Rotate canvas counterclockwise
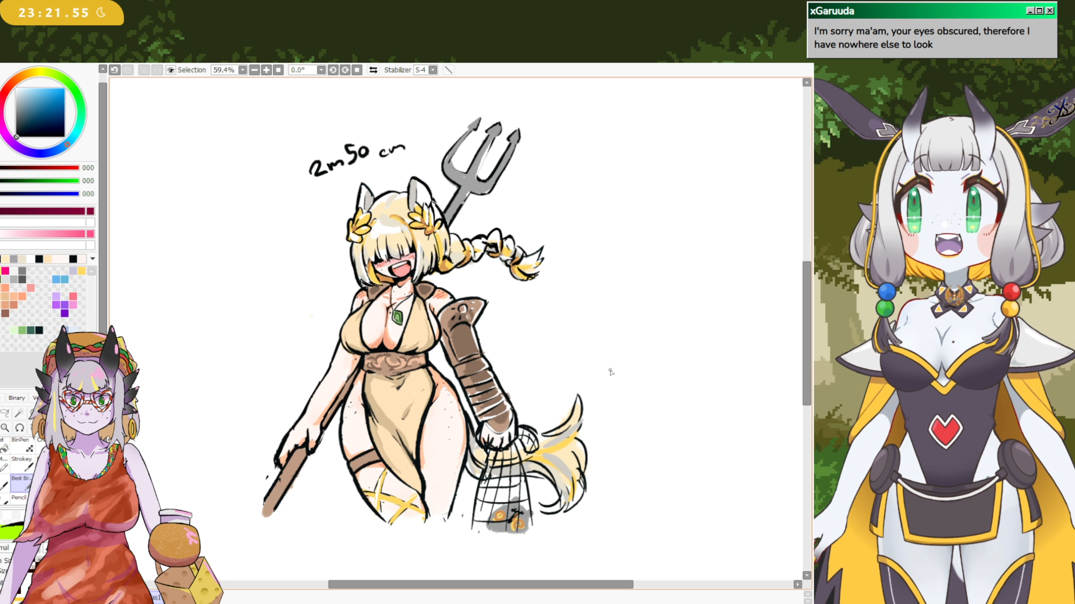The height and width of the screenshot is (604, 1075). [x=333, y=70]
